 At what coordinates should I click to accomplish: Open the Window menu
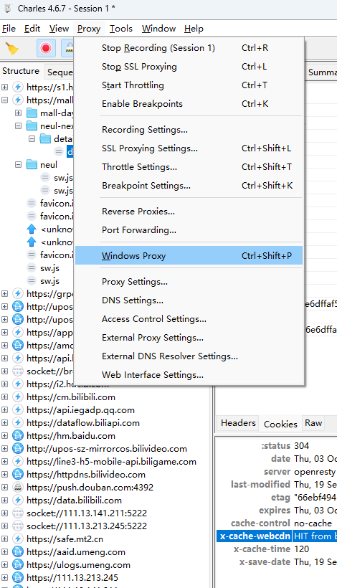click(x=158, y=29)
